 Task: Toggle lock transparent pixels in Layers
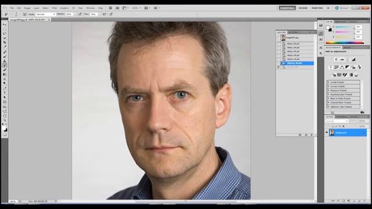click(333, 127)
